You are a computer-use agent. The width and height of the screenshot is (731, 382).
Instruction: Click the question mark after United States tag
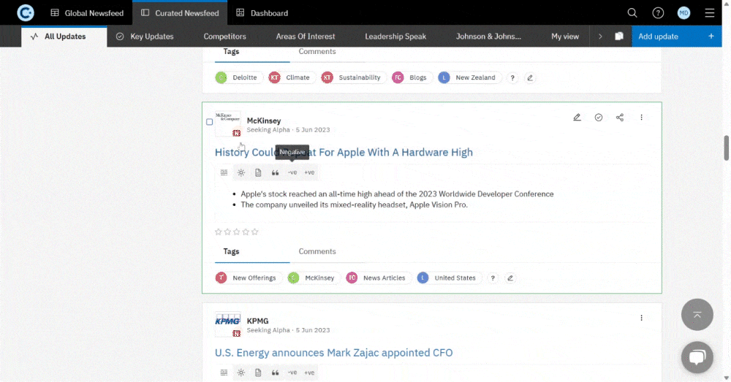click(493, 278)
